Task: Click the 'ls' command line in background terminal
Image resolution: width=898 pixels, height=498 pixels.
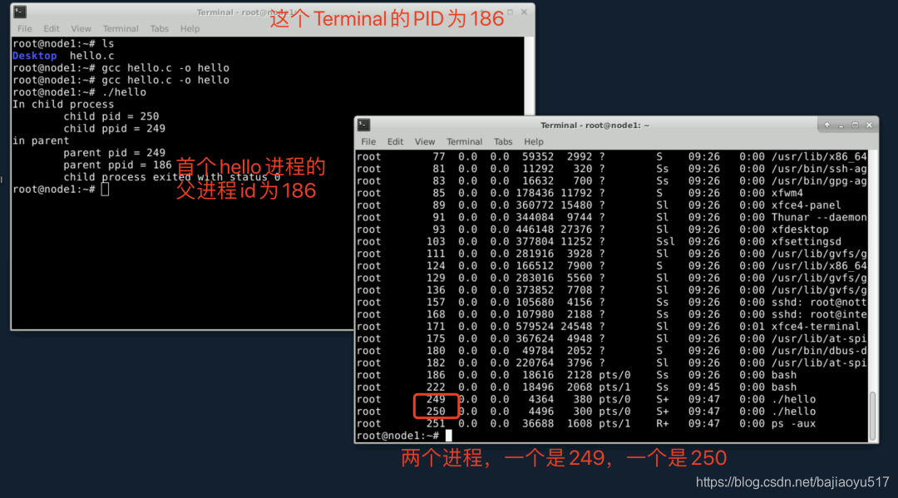Action: pyautogui.click(x=63, y=43)
